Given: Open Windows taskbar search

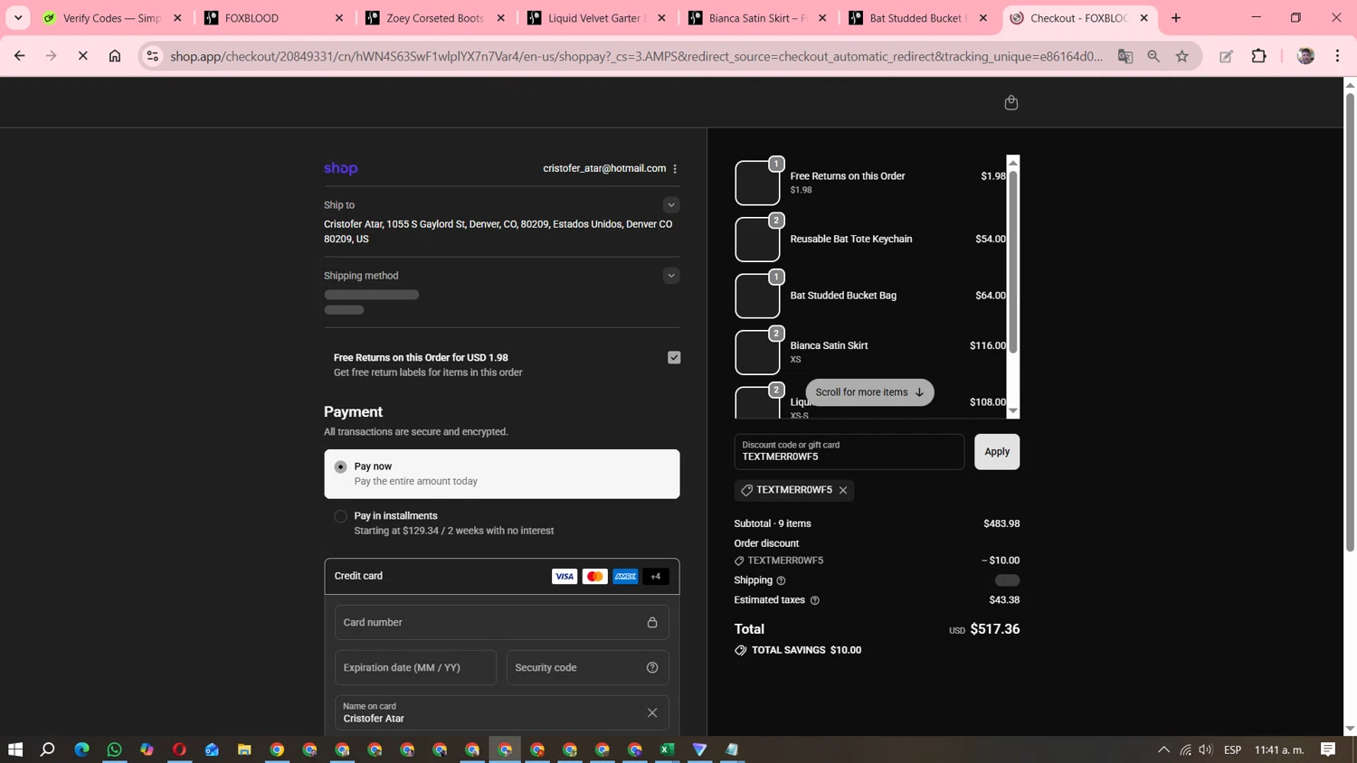Looking at the screenshot, I should pos(48,749).
